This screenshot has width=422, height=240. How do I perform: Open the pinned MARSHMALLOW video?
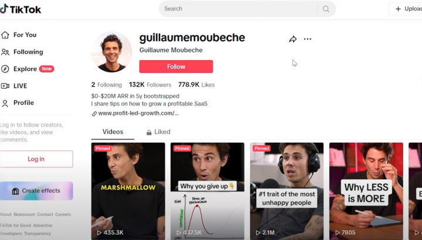128,191
